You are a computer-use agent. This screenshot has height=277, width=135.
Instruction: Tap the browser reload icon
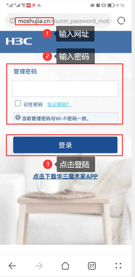pyautogui.click(x=121, y=21)
